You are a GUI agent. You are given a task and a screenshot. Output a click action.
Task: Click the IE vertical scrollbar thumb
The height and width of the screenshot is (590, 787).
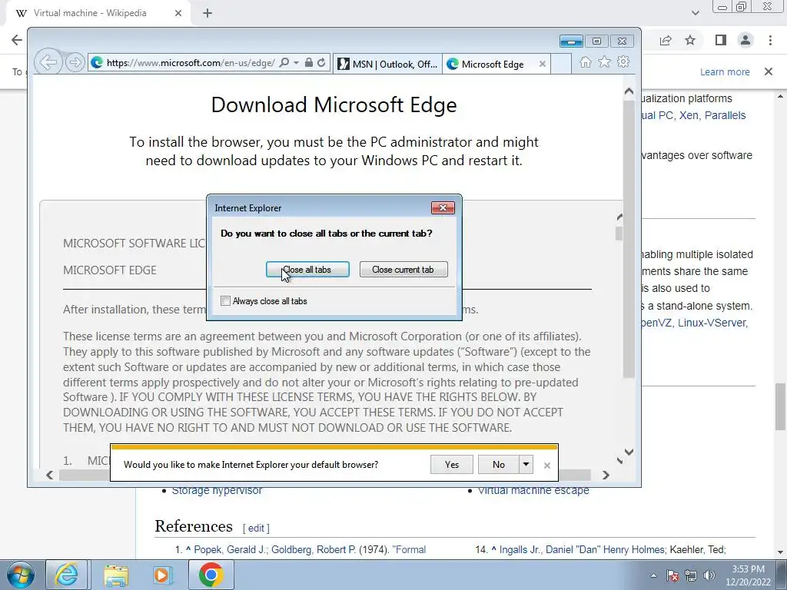pyautogui.click(x=629, y=239)
